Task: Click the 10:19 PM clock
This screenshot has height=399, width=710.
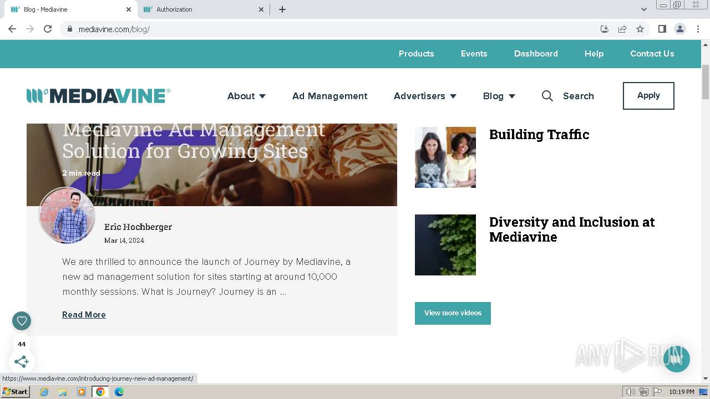Action: point(681,392)
